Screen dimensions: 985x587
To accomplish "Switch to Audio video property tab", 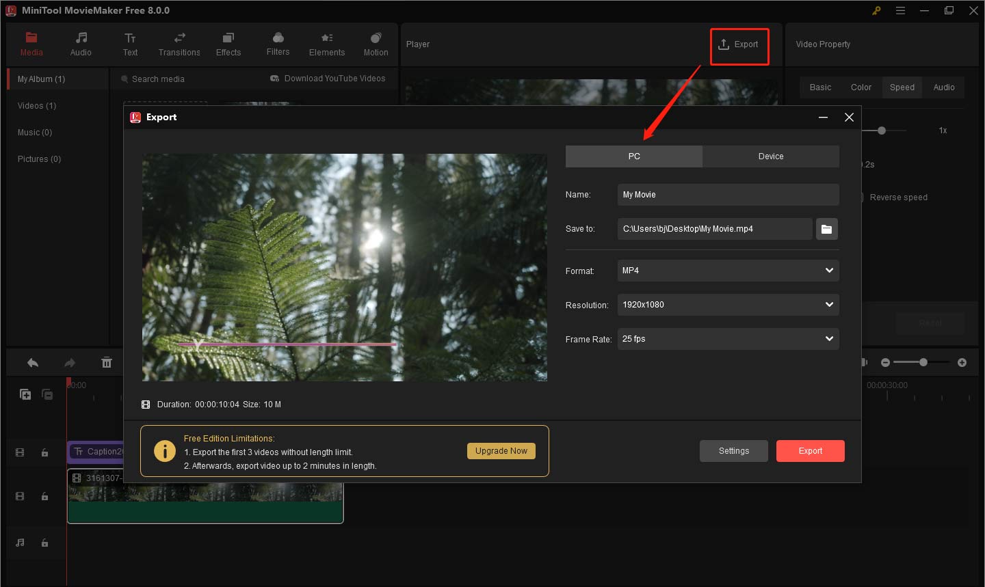I will click(944, 87).
